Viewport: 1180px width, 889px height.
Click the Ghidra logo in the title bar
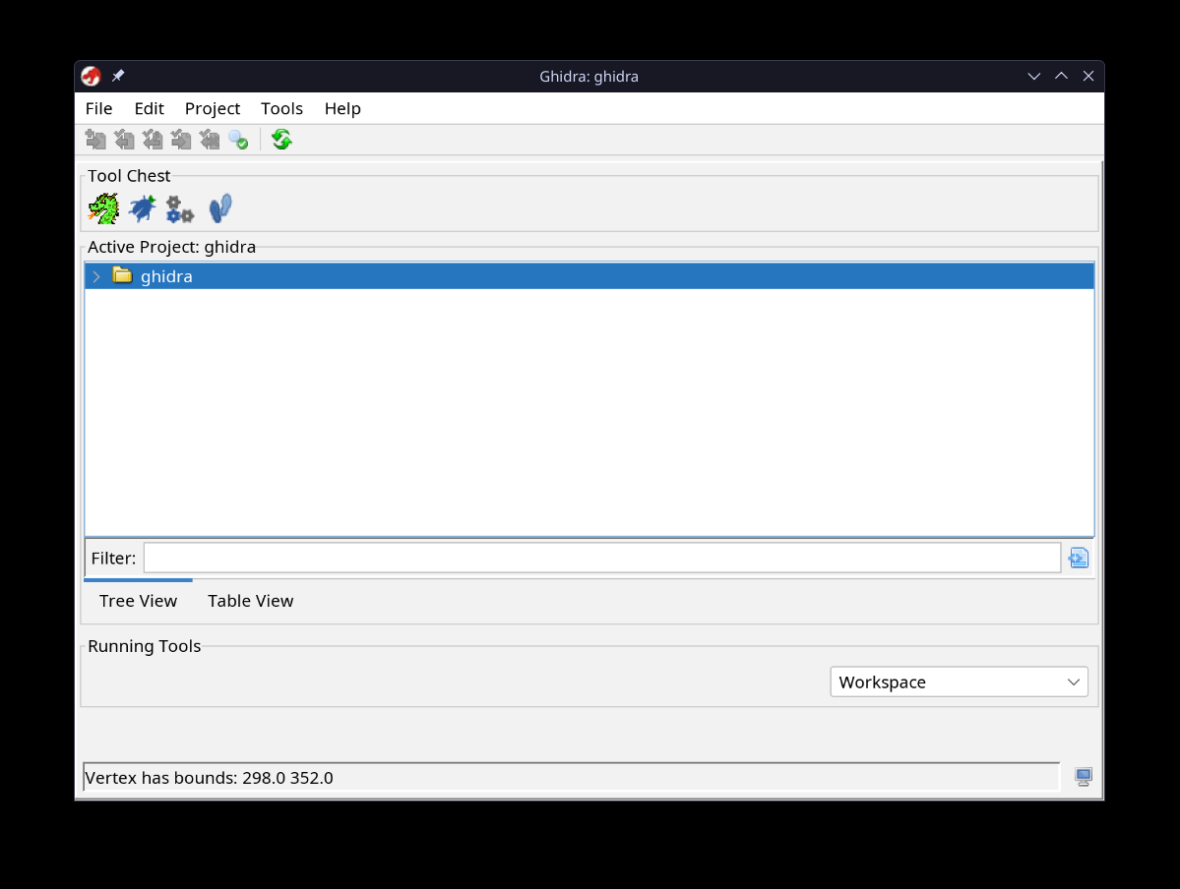(x=92, y=76)
